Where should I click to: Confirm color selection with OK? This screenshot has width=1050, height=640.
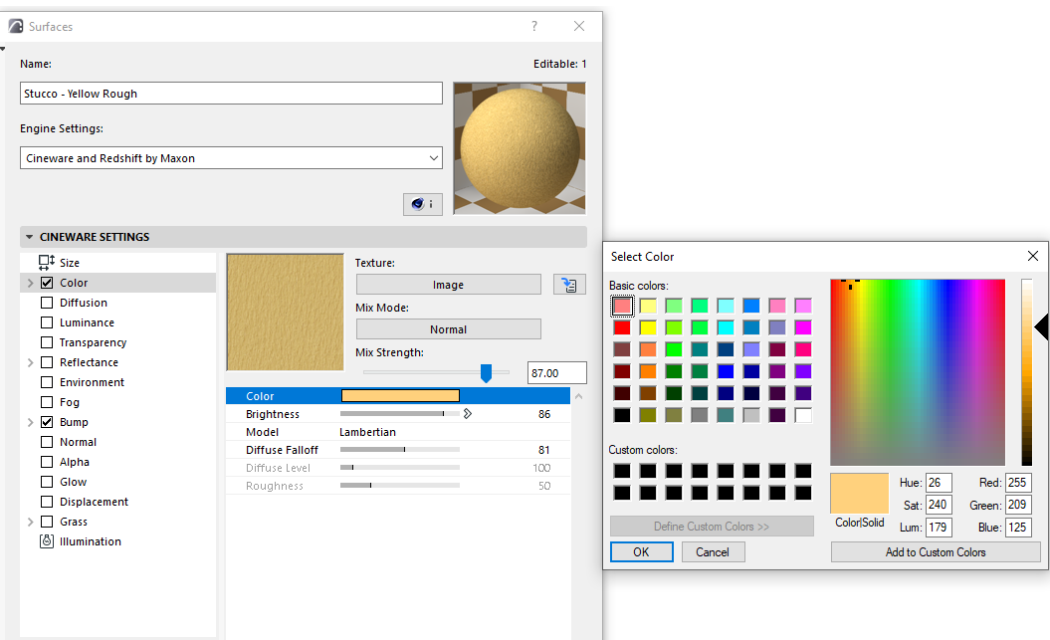pos(641,551)
